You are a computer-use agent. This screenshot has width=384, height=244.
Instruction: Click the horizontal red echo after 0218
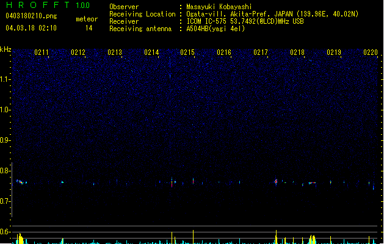(x=312, y=183)
